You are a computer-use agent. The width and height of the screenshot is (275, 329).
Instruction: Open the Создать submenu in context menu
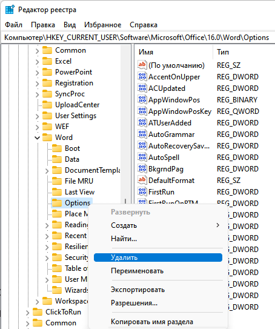158,225
